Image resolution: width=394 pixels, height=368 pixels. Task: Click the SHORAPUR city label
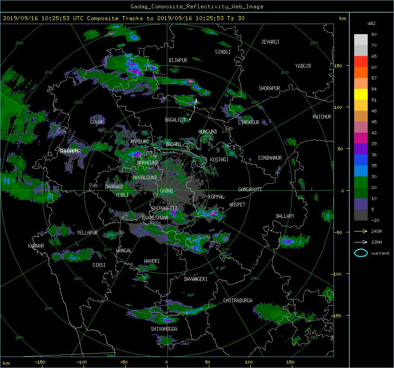coord(269,88)
